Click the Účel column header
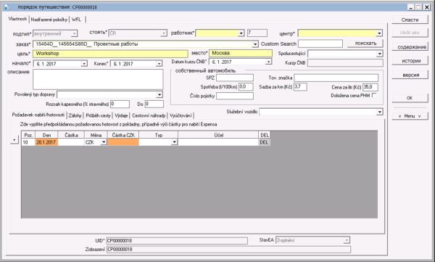435x262 pixels. pos(218,135)
